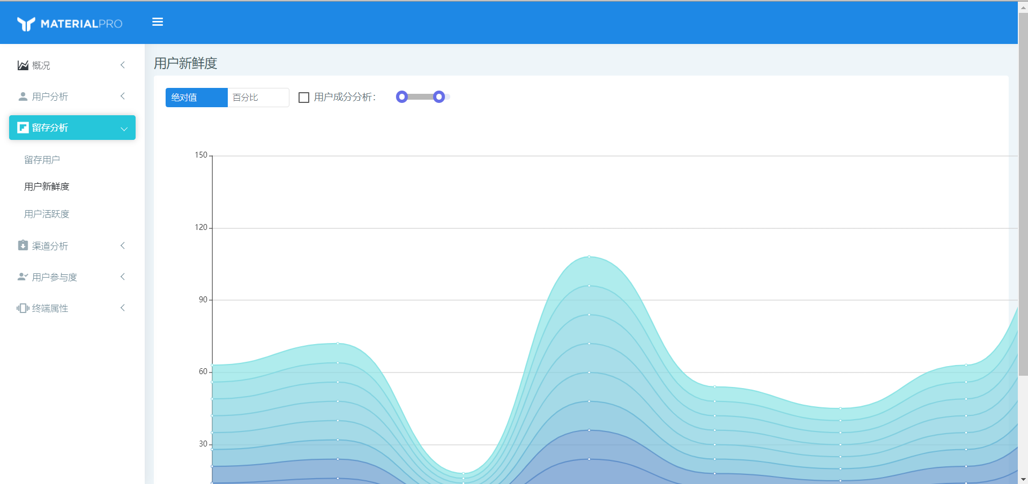Screen dimensions: 1028x484
Task: Click the 150 y-axis label
Action: pos(201,155)
